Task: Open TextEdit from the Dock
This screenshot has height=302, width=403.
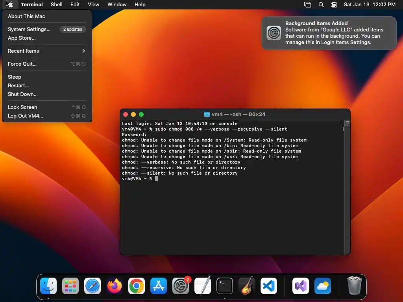Action: tap(203, 286)
